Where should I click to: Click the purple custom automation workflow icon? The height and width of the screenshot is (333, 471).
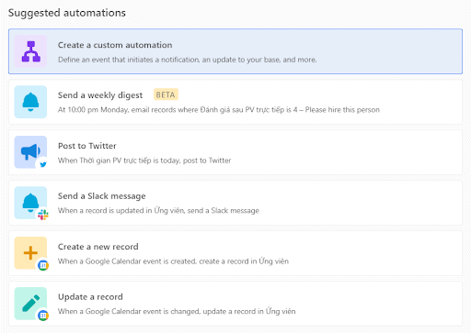pos(30,51)
